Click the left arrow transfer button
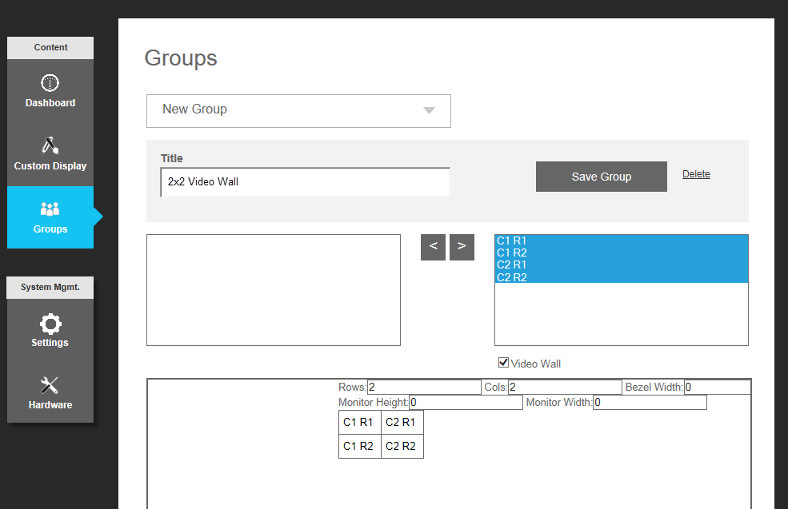The width and height of the screenshot is (788, 509). pyautogui.click(x=433, y=247)
